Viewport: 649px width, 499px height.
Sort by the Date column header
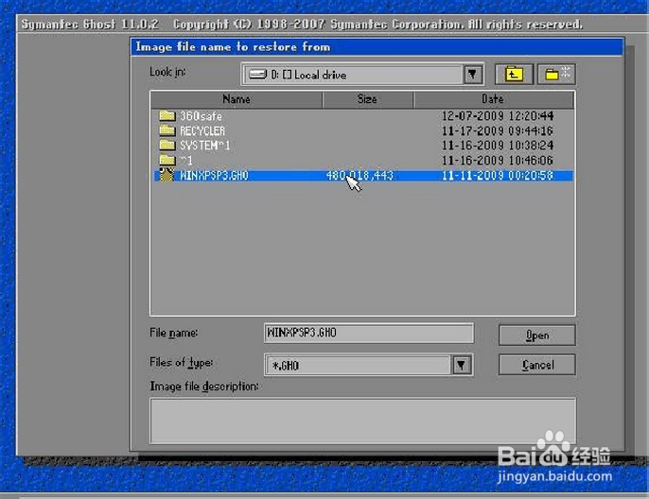(494, 99)
